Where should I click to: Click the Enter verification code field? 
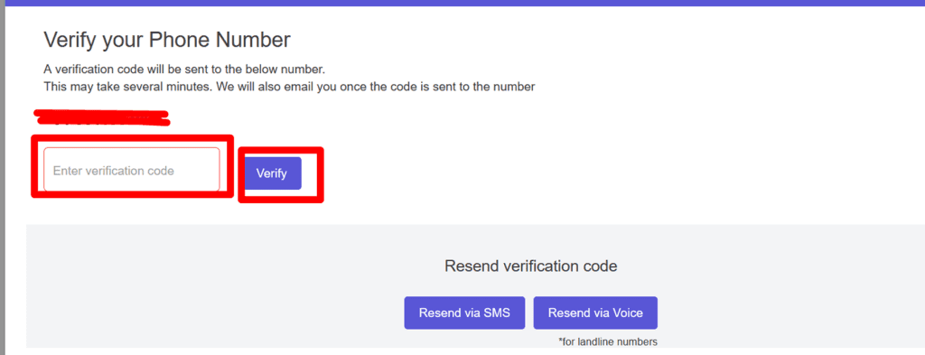132,170
